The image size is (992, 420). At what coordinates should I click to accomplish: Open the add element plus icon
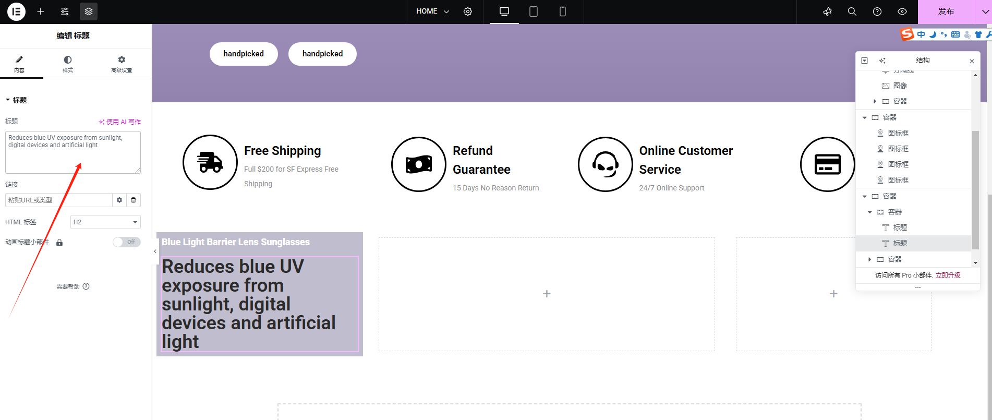(41, 11)
